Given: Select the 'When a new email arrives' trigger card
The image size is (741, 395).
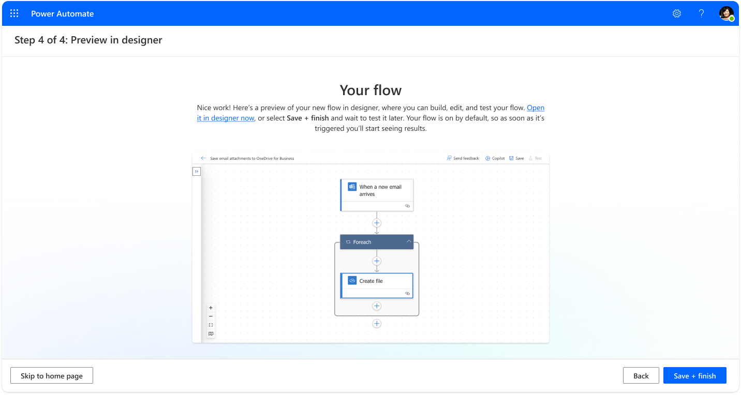Looking at the screenshot, I should pyautogui.click(x=377, y=195).
